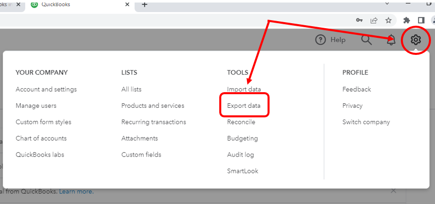Select Manage users
The width and height of the screenshot is (435, 204).
[x=36, y=106]
